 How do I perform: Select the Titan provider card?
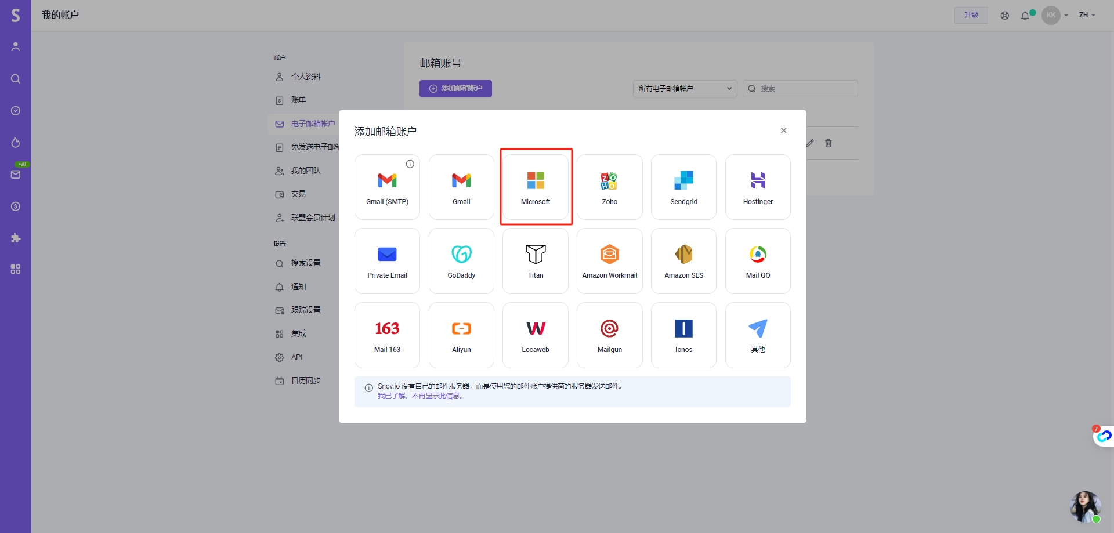[x=536, y=261]
